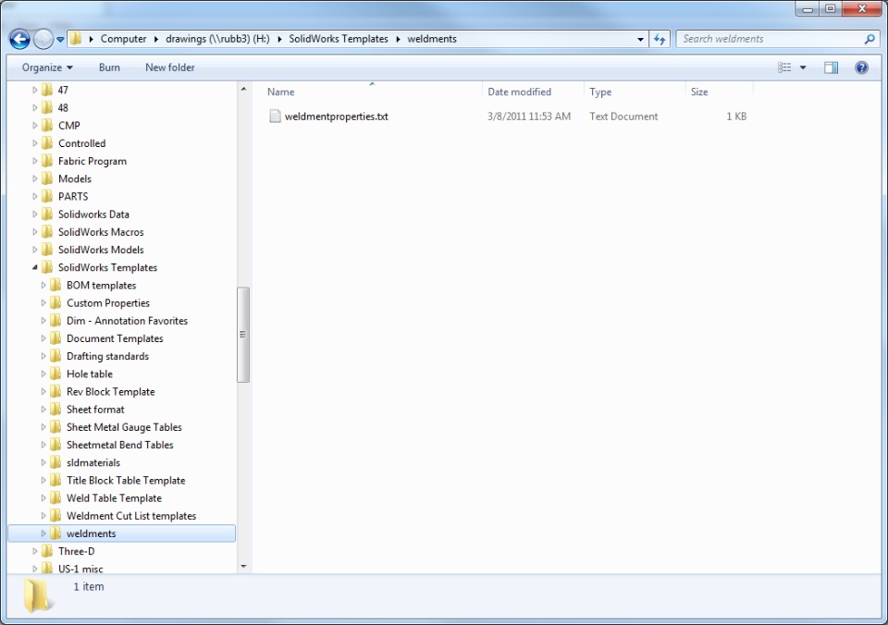Viewport: 888px width, 625px height.
Task: Expand the Fabric Program folder node
Action: point(34,161)
